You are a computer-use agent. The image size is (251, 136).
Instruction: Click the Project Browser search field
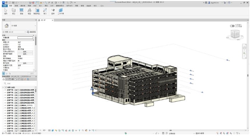pos(19,83)
